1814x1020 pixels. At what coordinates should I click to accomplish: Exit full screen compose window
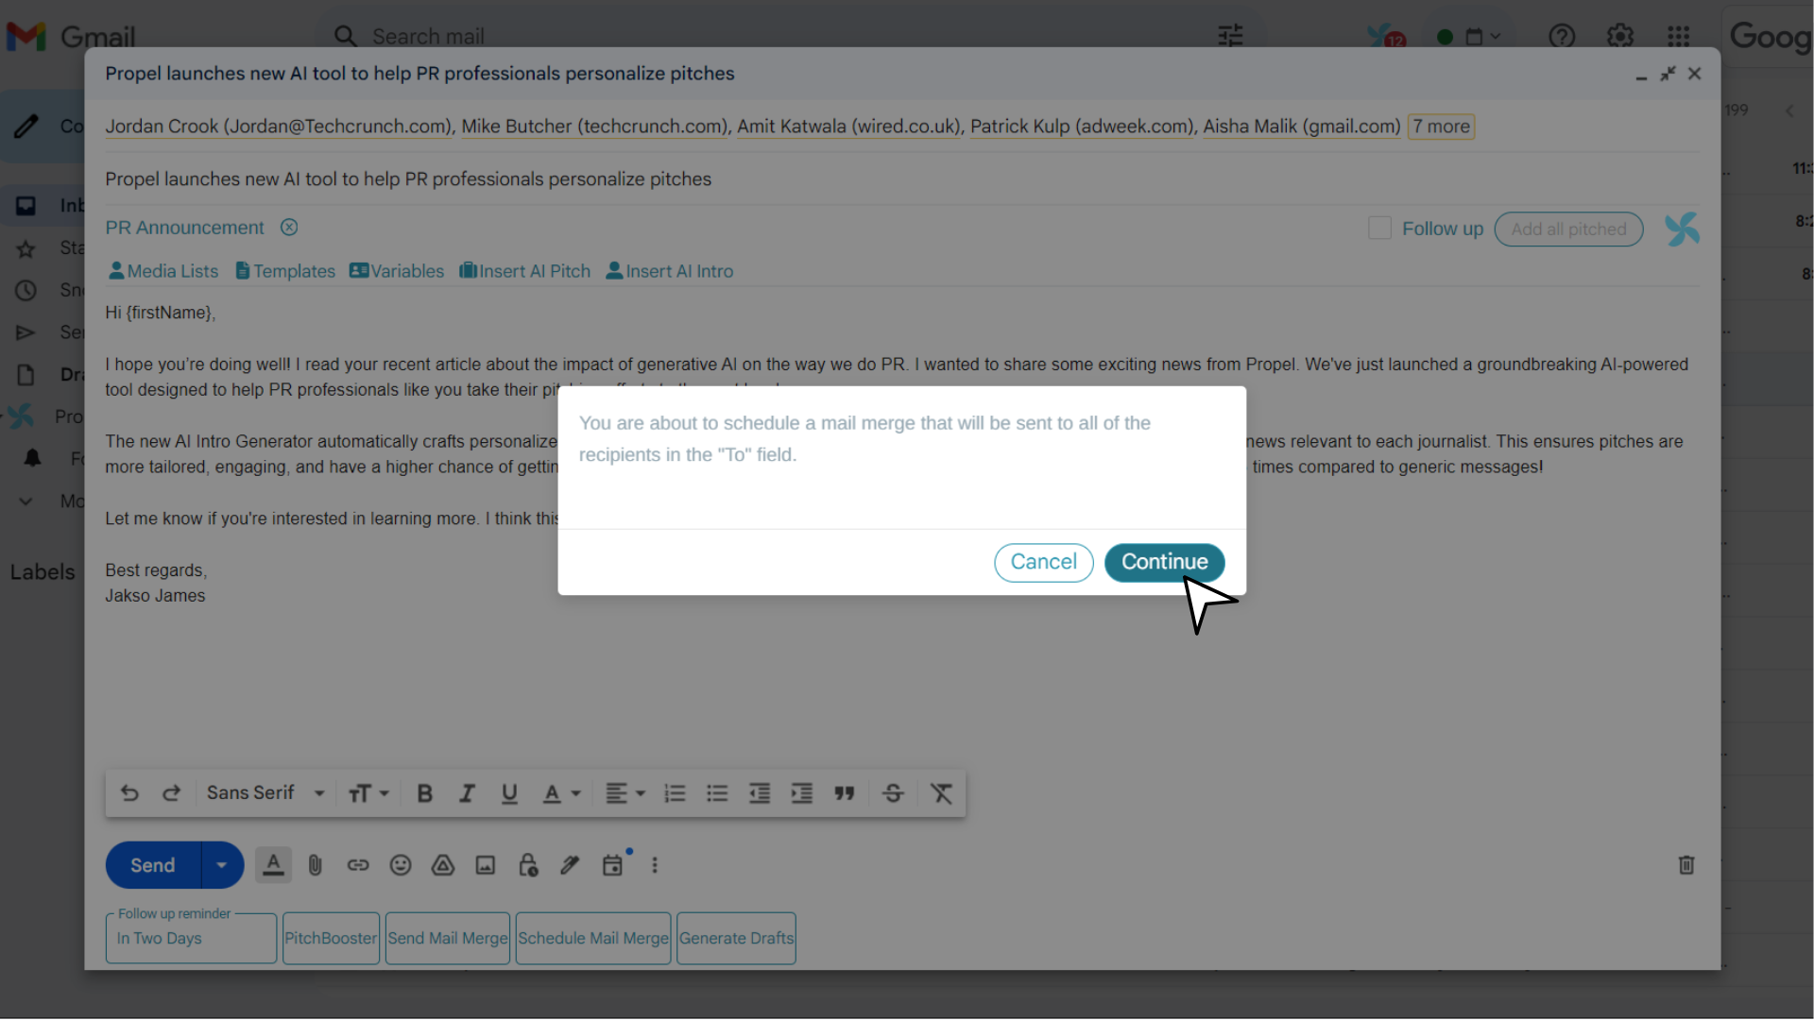pyautogui.click(x=1669, y=74)
